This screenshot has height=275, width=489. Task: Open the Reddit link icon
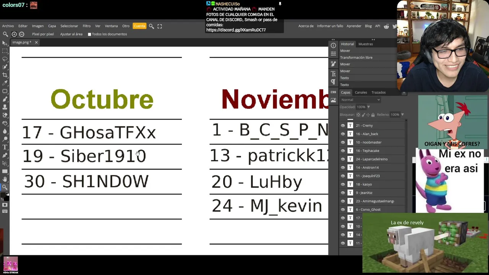tap(386, 26)
